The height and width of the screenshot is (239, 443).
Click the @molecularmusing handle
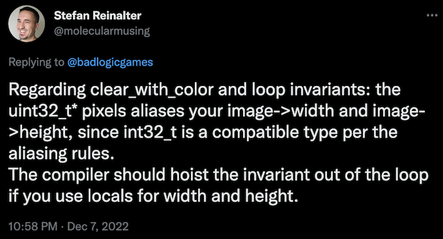102,31
